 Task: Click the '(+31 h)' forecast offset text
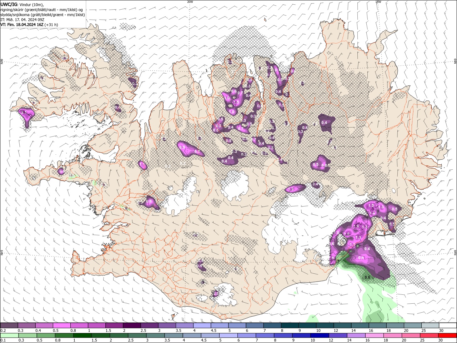pos(51,25)
